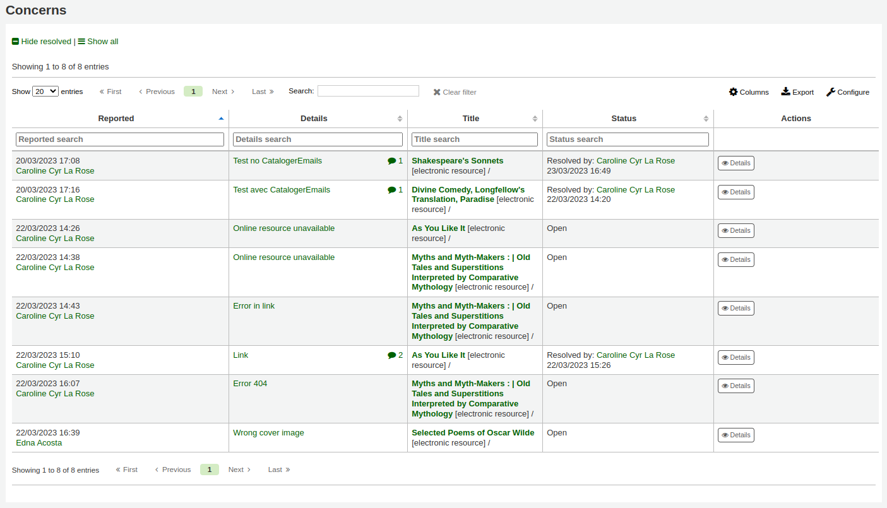Focus the Title search filter field
The height and width of the screenshot is (508, 887).
(475, 139)
